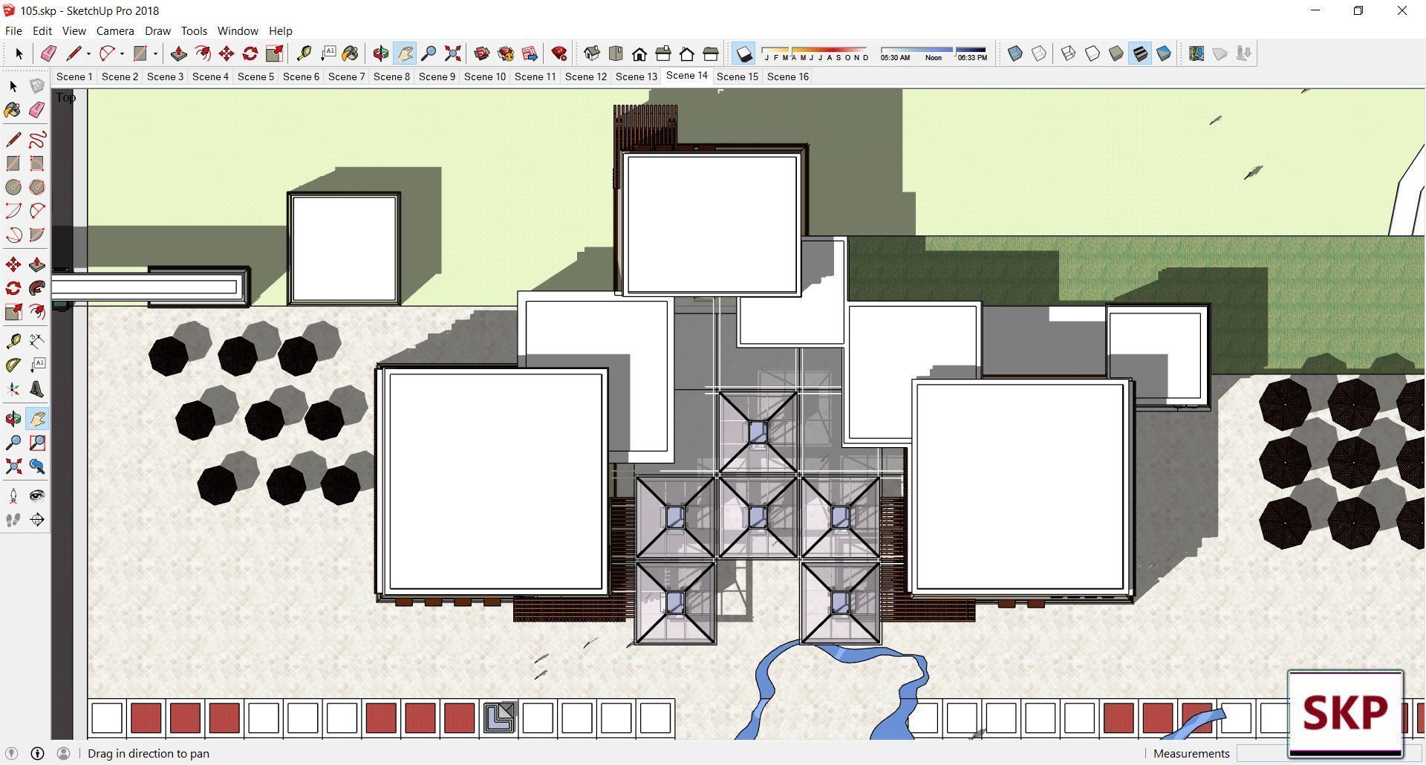The width and height of the screenshot is (1426, 765).
Task: Switch to Front view house icon
Action: point(639,53)
